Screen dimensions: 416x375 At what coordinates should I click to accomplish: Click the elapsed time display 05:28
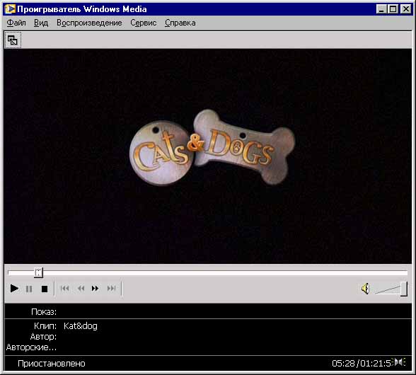343,363
